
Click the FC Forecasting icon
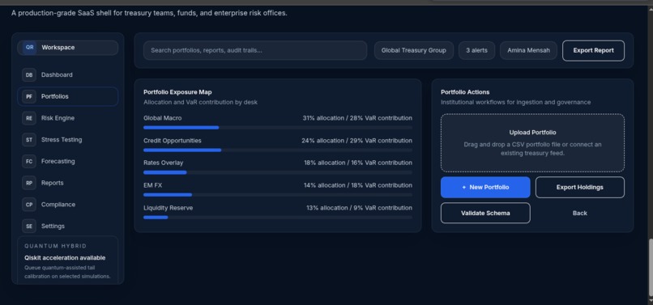(28, 162)
